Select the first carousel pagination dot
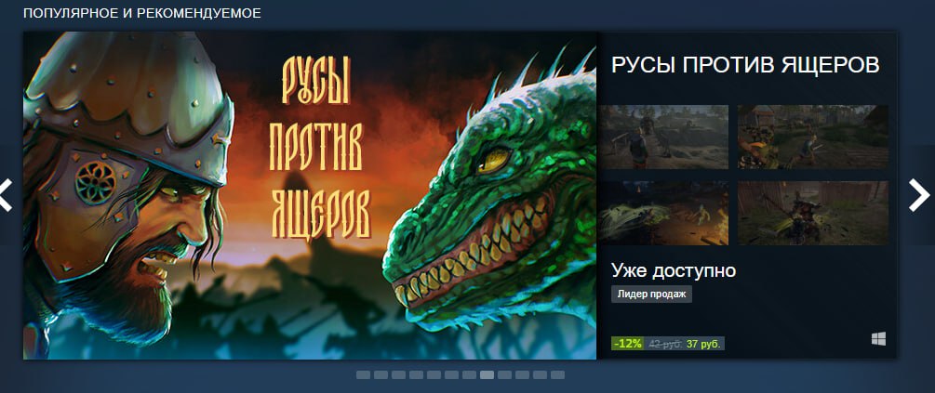The height and width of the screenshot is (393, 935). click(363, 375)
